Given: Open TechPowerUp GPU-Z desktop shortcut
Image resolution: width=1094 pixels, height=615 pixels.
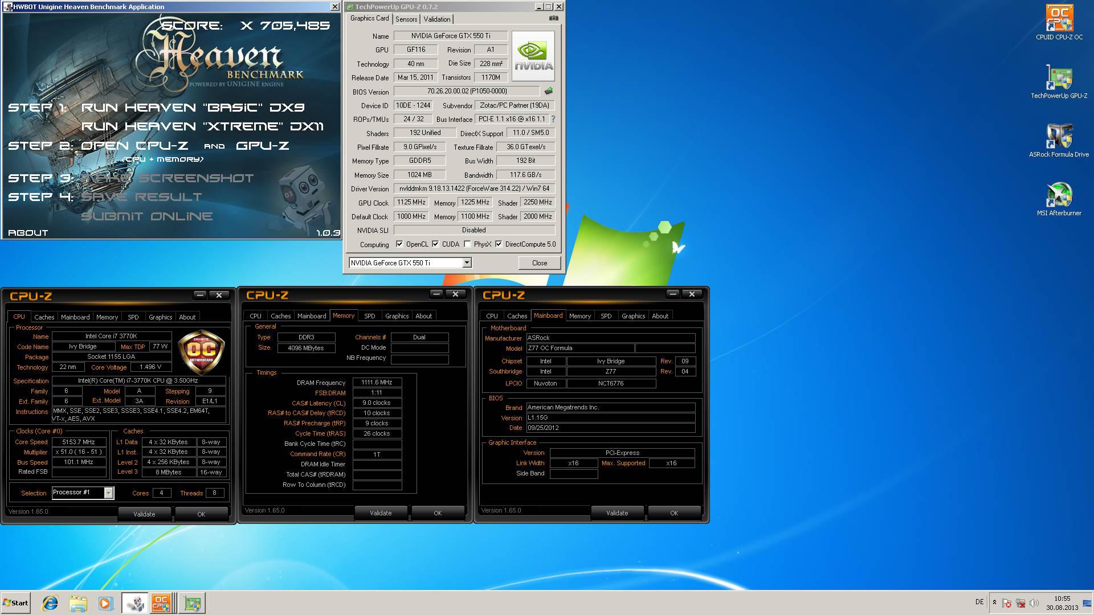Looking at the screenshot, I should point(1059,83).
